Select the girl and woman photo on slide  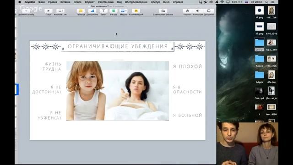pos(118,91)
